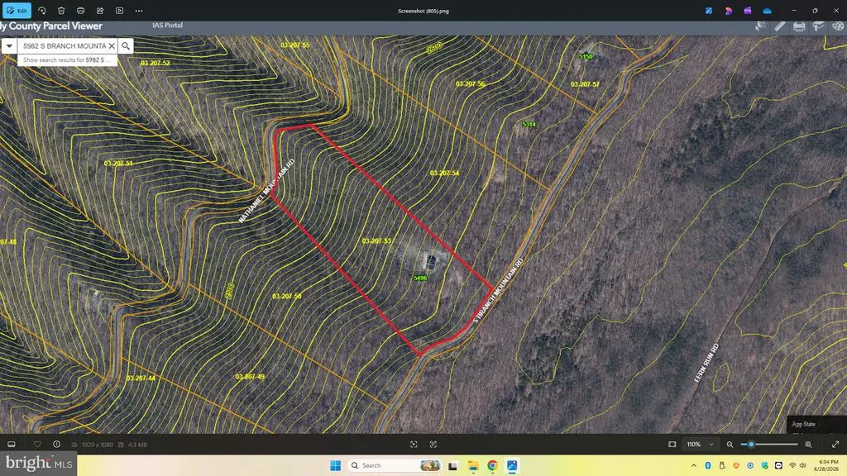
Task: Click the Edit image button
Action: click(x=17, y=10)
